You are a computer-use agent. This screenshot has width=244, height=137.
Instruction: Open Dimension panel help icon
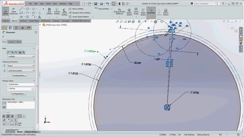coord(36,32)
